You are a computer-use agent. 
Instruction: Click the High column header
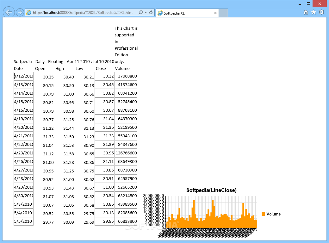pos(59,68)
